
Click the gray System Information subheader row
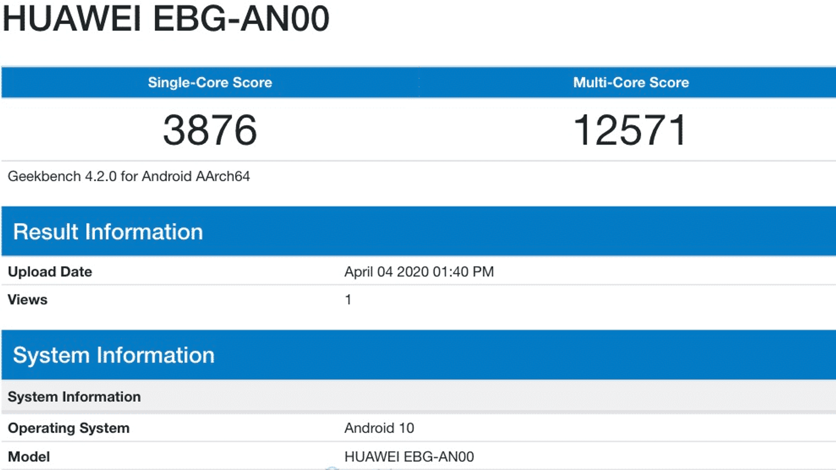pos(74,397)
